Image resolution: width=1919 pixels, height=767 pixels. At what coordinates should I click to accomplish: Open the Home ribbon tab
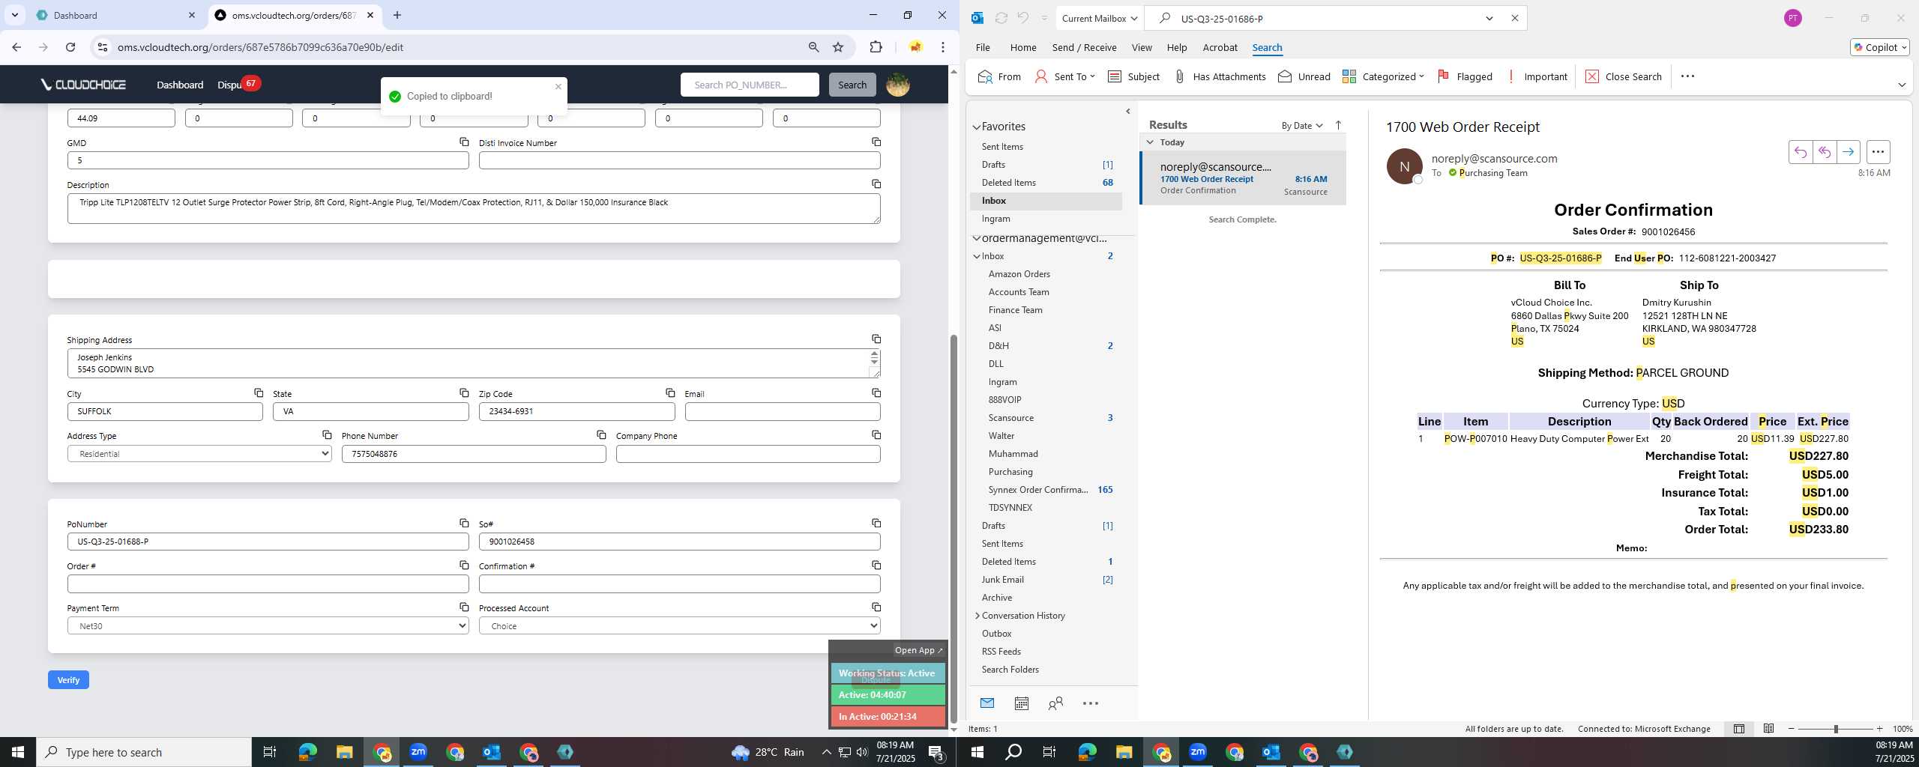click(x=1022, y=47)
